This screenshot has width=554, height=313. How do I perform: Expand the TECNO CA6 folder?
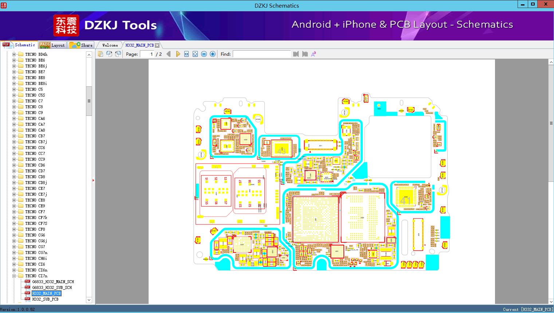pos(14,118)
